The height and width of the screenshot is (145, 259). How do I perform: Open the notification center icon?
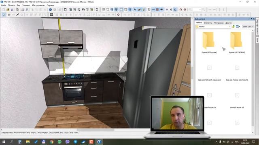coord(254,142)
